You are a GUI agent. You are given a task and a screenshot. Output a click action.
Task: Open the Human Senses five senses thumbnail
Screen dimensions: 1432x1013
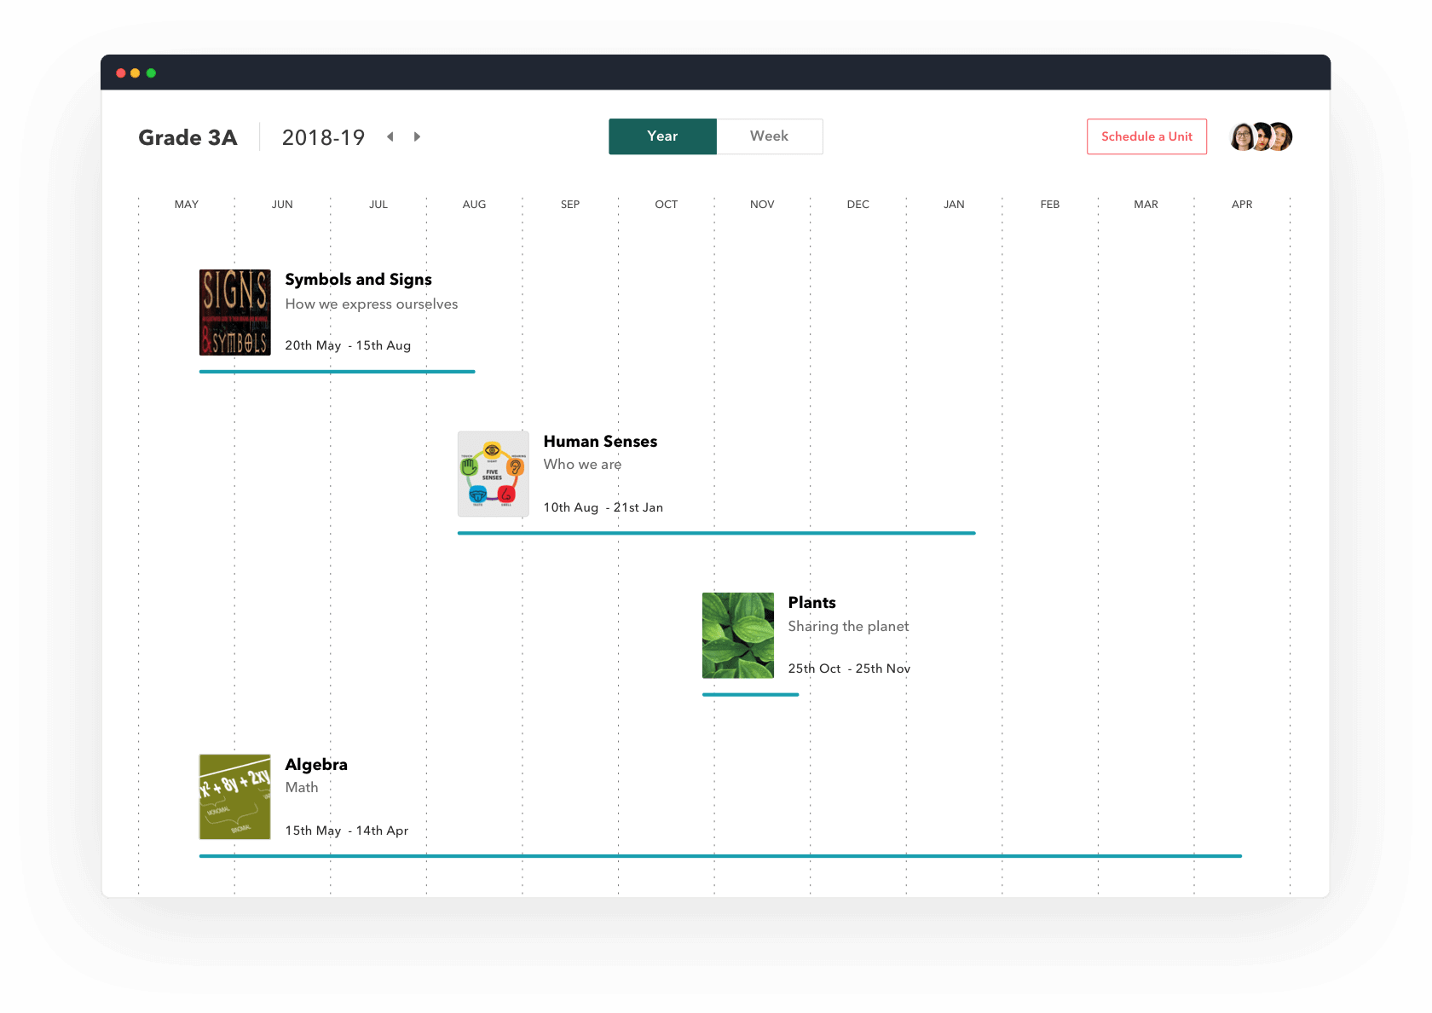tap(493, 474)
